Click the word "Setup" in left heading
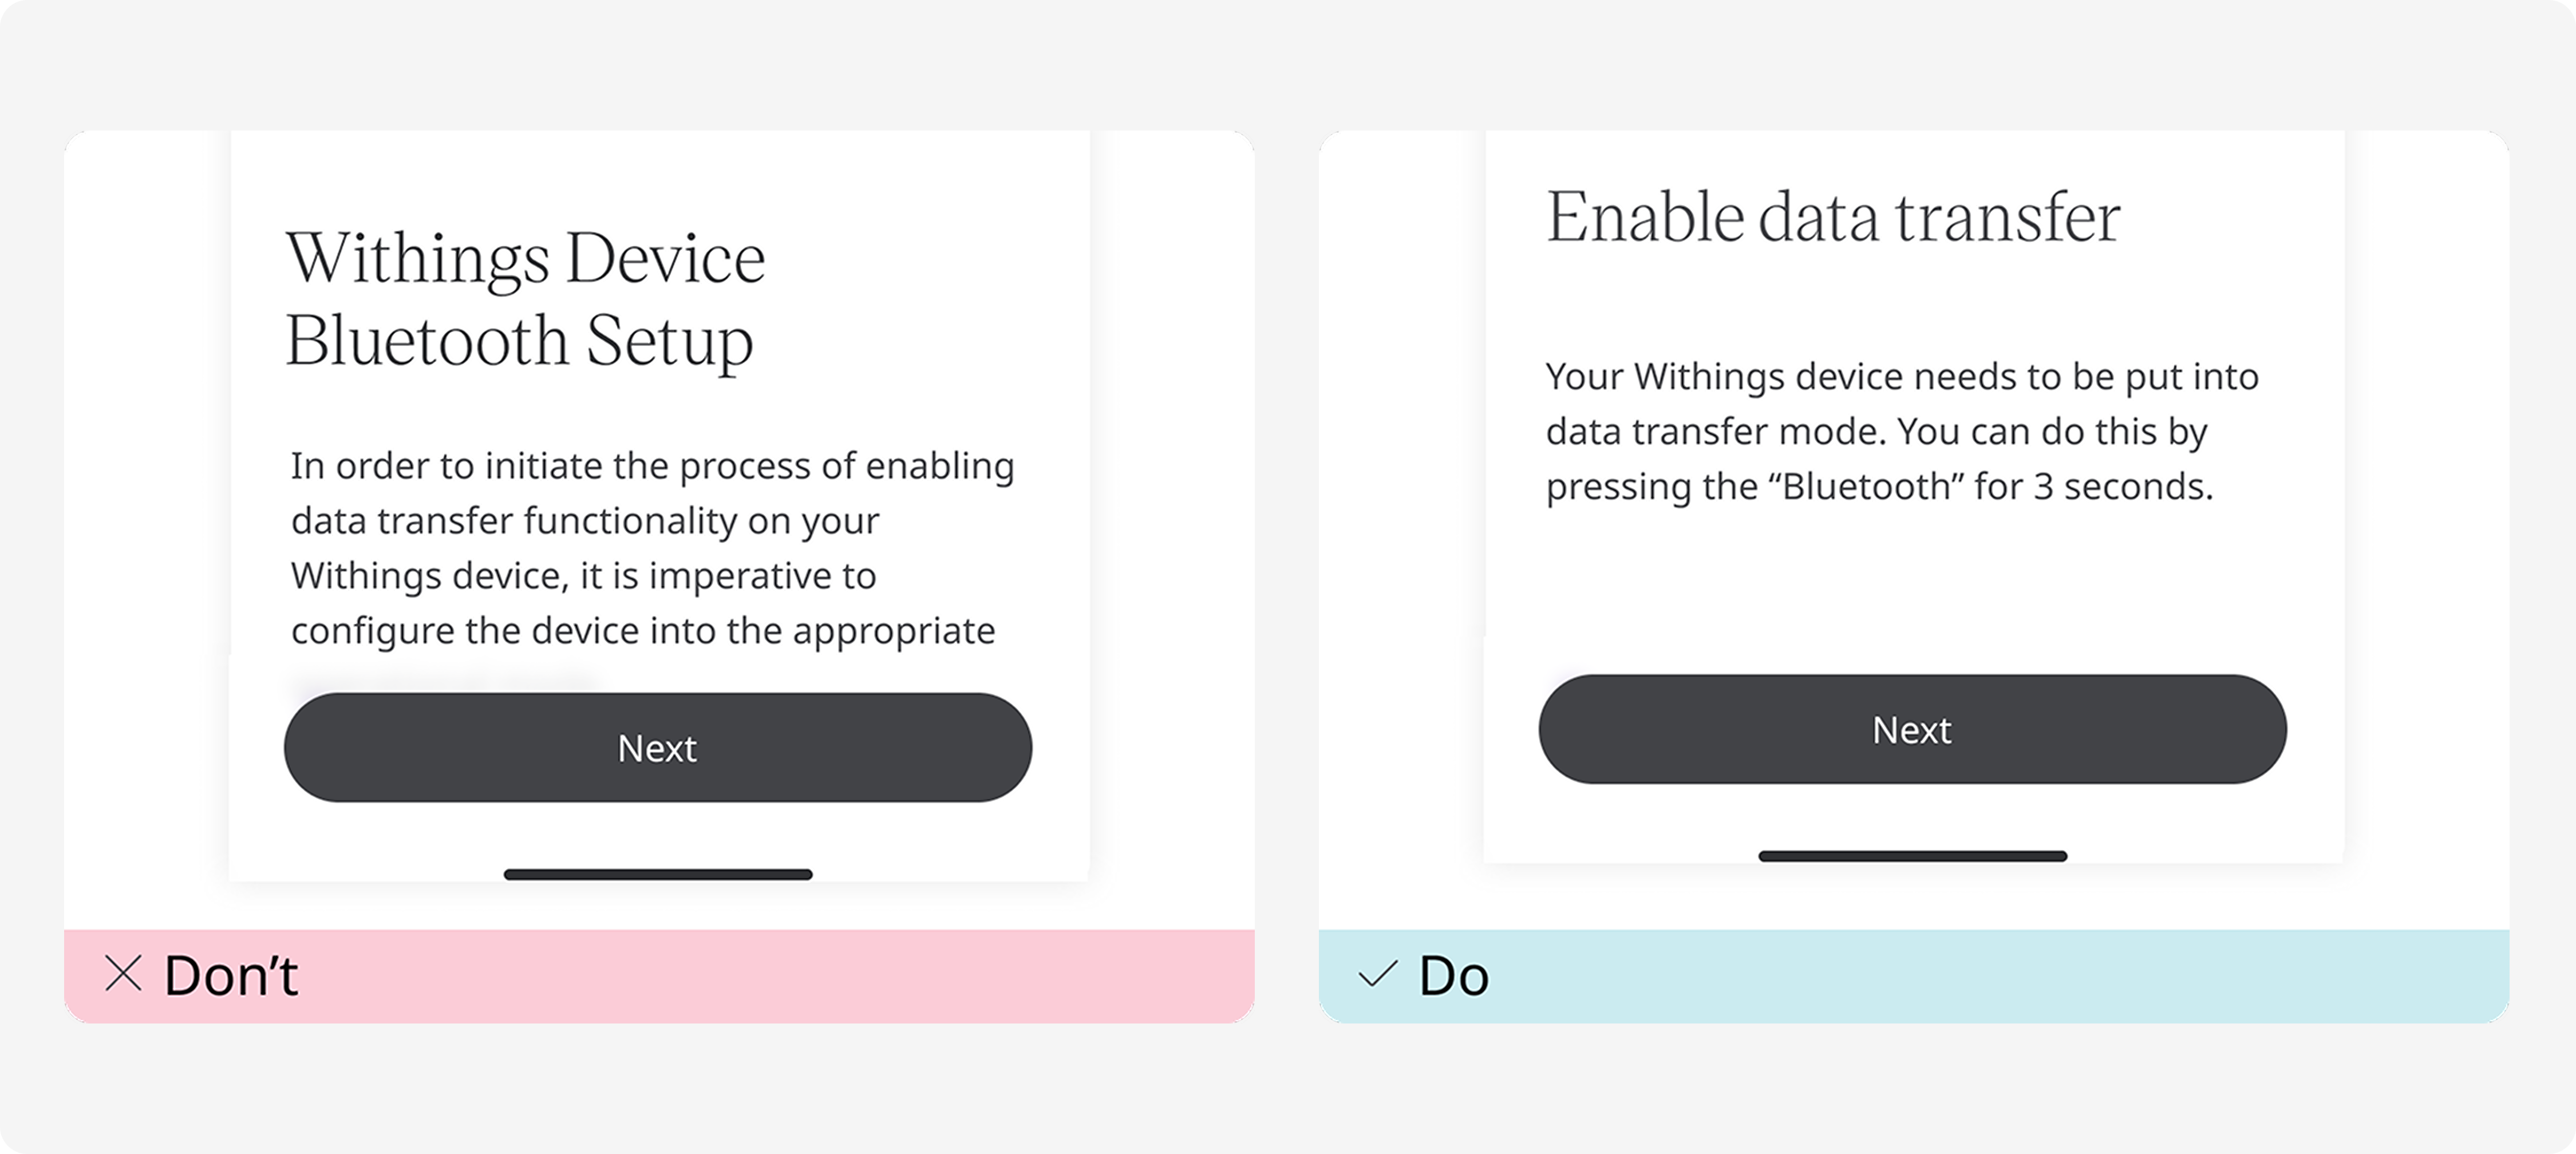 669,342
